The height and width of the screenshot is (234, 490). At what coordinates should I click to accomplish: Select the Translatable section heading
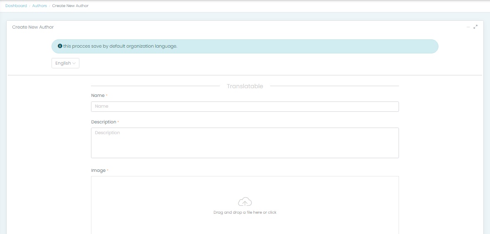245,86
